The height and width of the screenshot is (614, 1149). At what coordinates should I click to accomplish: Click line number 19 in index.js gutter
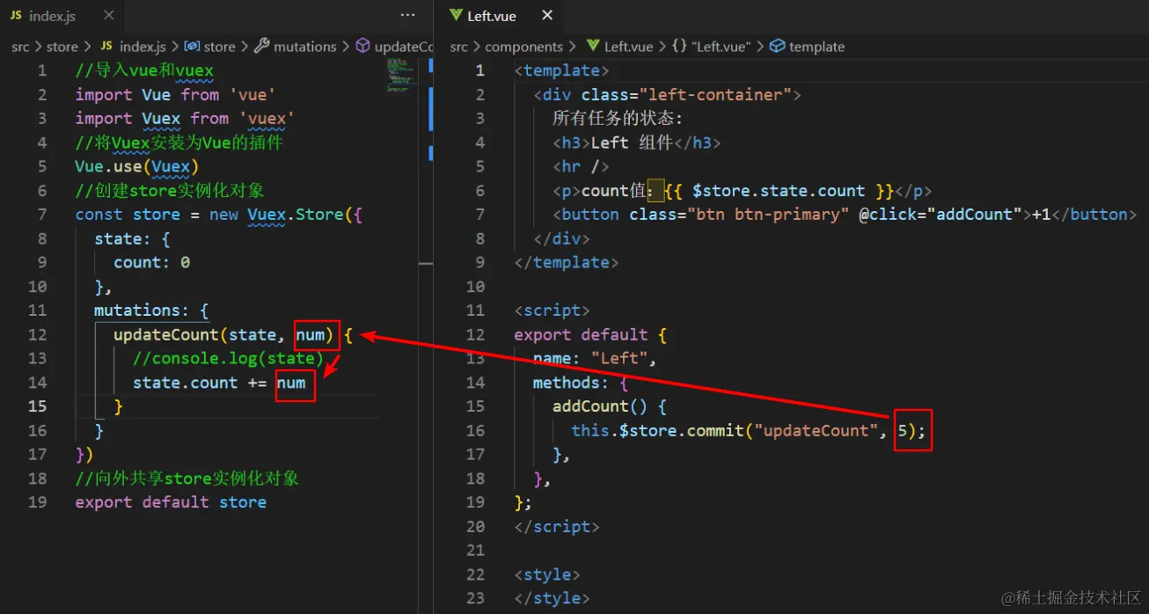tap(37, 502)
